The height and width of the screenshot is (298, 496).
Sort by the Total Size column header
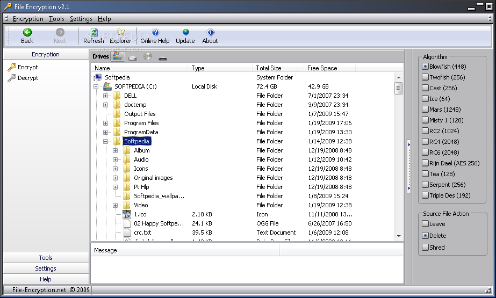click(278, 68)
